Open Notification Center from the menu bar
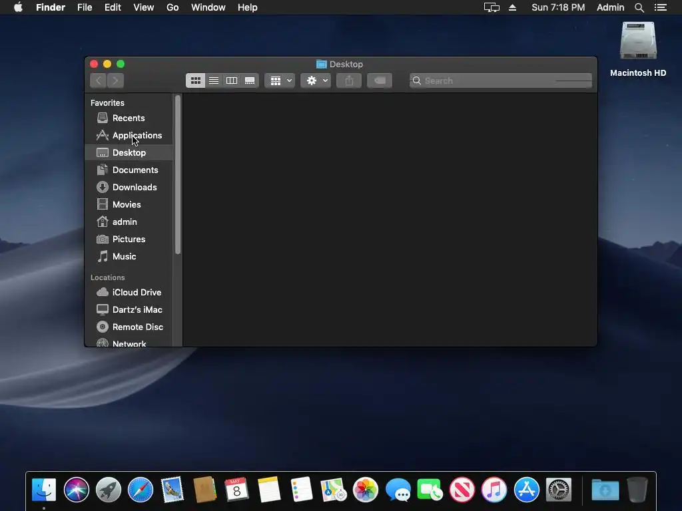This screenshot has width=682, height=511. (x=660, y=7)
